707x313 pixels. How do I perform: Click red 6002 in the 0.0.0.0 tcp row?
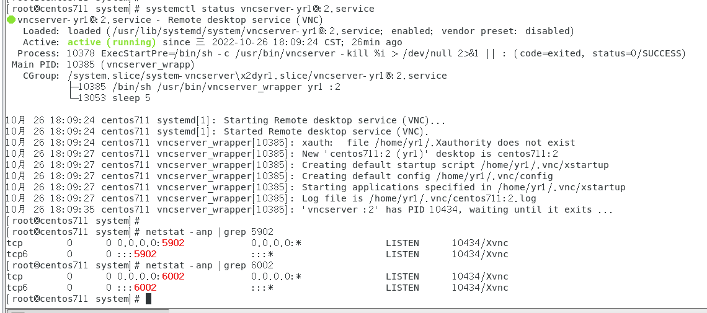173,276
